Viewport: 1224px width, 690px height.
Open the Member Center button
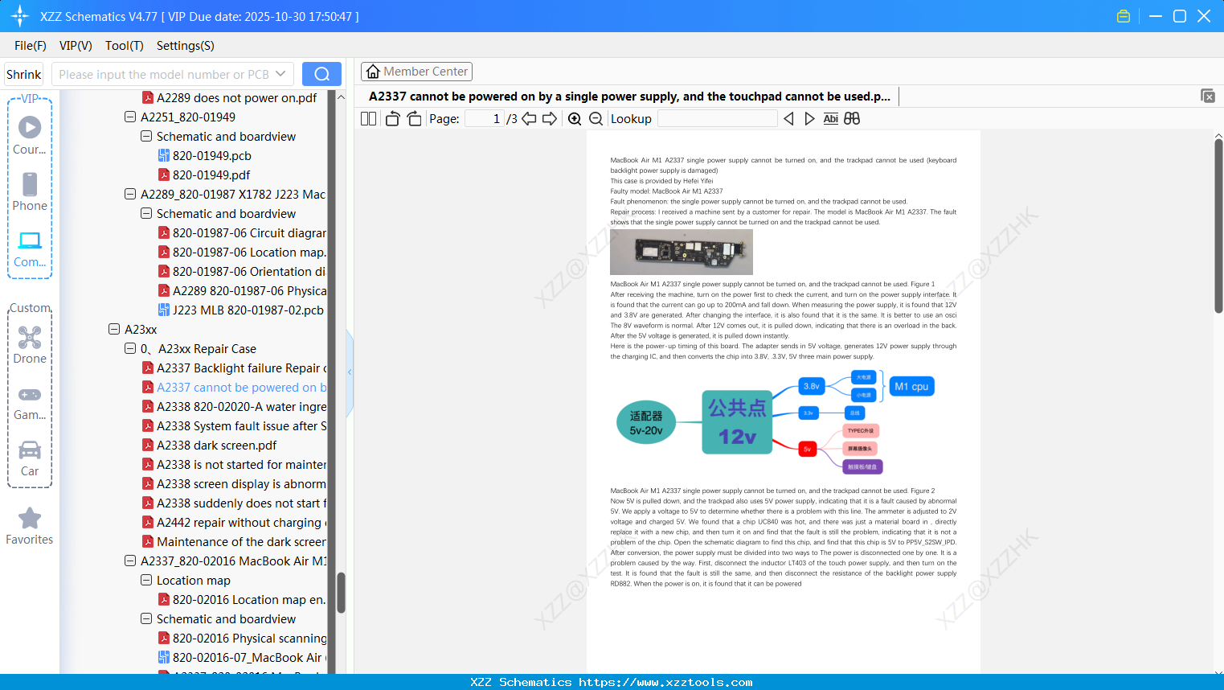click(416, 72)
